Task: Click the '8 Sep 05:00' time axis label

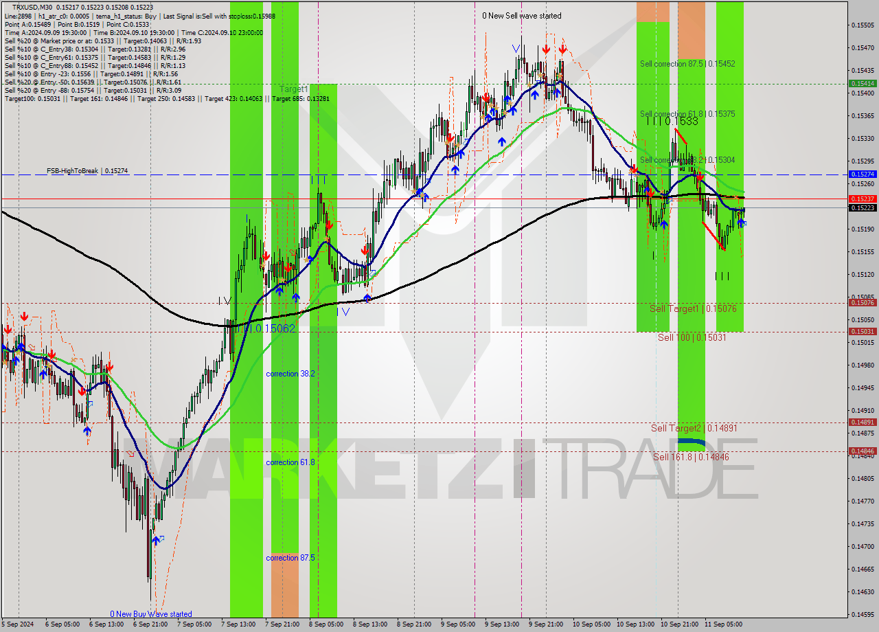Action: (x=326, y=624)
